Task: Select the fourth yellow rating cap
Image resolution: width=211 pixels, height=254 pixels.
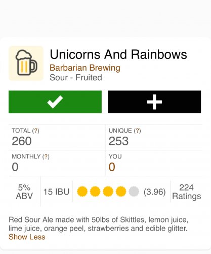Action: pos(121,192)
